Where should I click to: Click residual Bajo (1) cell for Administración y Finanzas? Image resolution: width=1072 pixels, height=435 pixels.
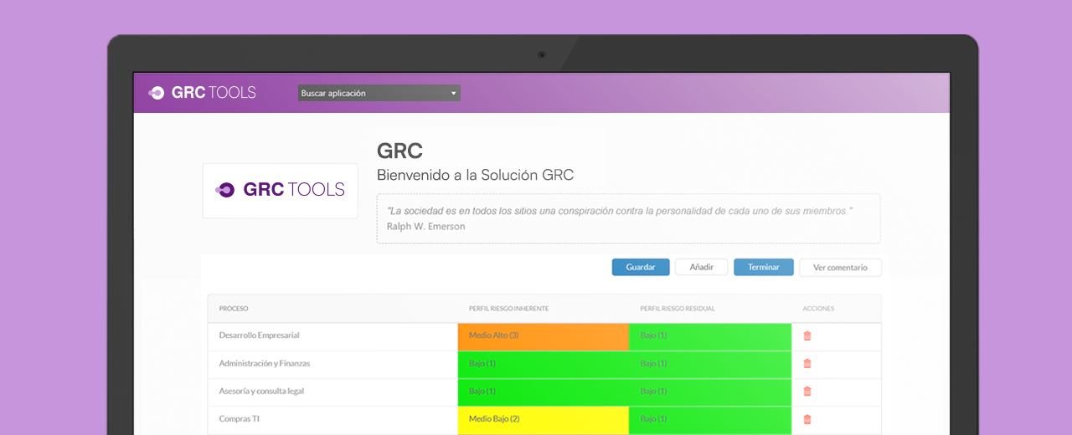(710, 364)
